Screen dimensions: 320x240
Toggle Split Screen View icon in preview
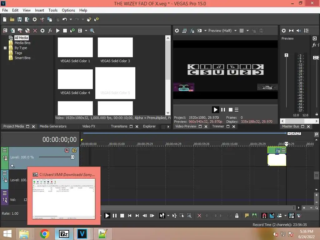pos(199,31)
